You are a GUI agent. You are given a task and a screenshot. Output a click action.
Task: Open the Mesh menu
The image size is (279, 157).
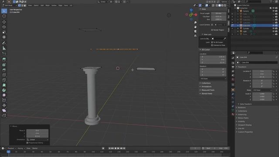click(48, 6)
